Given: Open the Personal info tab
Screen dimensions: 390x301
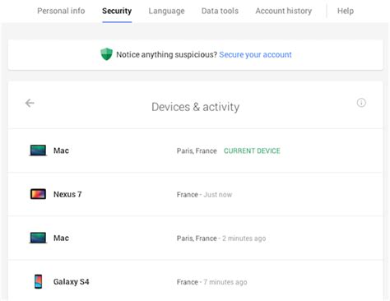Looking at the screenshot, I should (x=61, y=11).
